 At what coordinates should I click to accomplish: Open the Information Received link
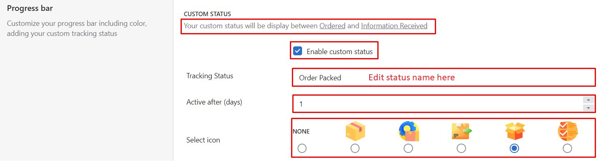pos(394,26)
